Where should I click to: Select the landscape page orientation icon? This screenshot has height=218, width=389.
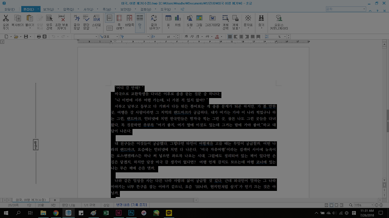(x=110, y=28)
